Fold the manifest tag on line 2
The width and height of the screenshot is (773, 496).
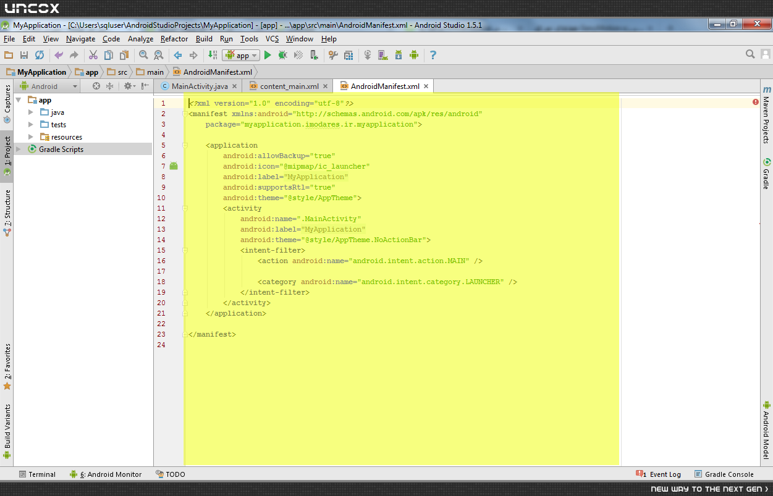185,114
